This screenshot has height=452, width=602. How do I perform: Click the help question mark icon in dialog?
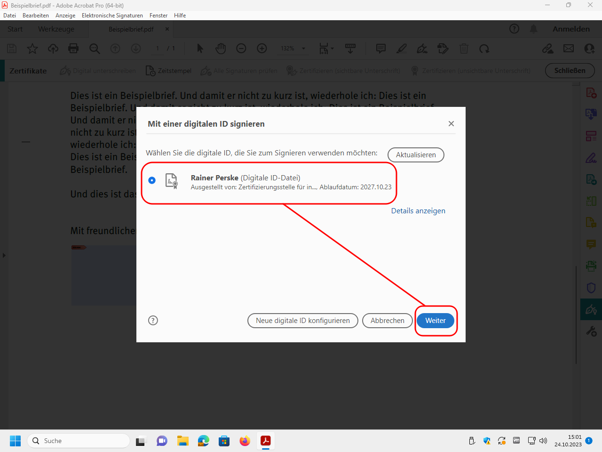tap(153, 321)
